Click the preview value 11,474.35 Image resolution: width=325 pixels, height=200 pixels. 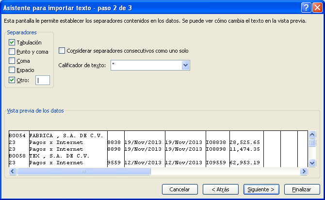tap(245, 149)
